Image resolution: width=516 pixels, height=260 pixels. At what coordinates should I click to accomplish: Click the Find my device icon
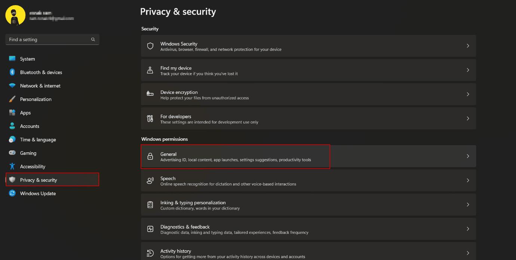[150, 70]
